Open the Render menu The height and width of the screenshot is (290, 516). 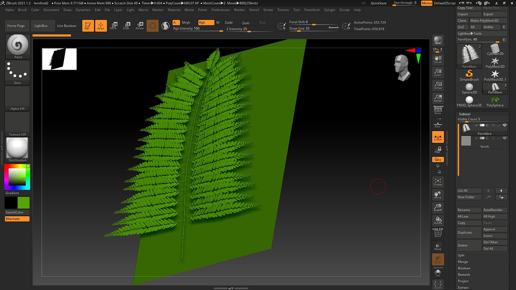pos(240,10)
